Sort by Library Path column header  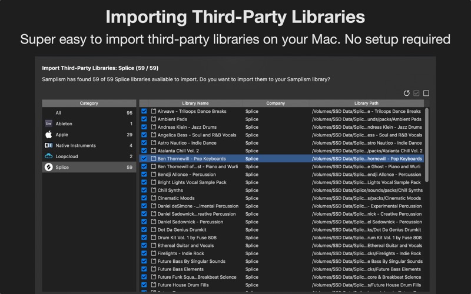pos(366,103)
